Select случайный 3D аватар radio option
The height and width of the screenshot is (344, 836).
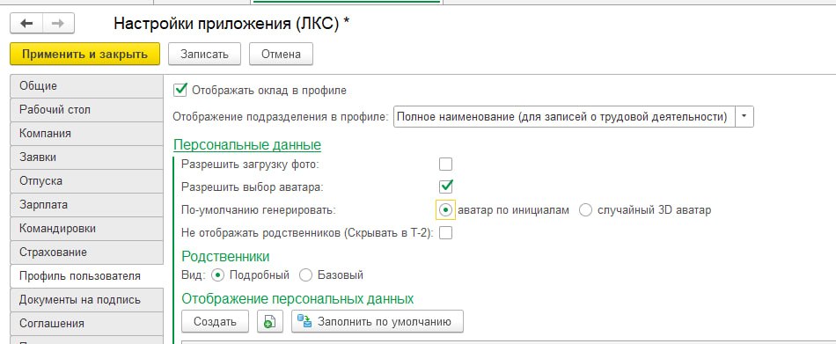point(585,209)
